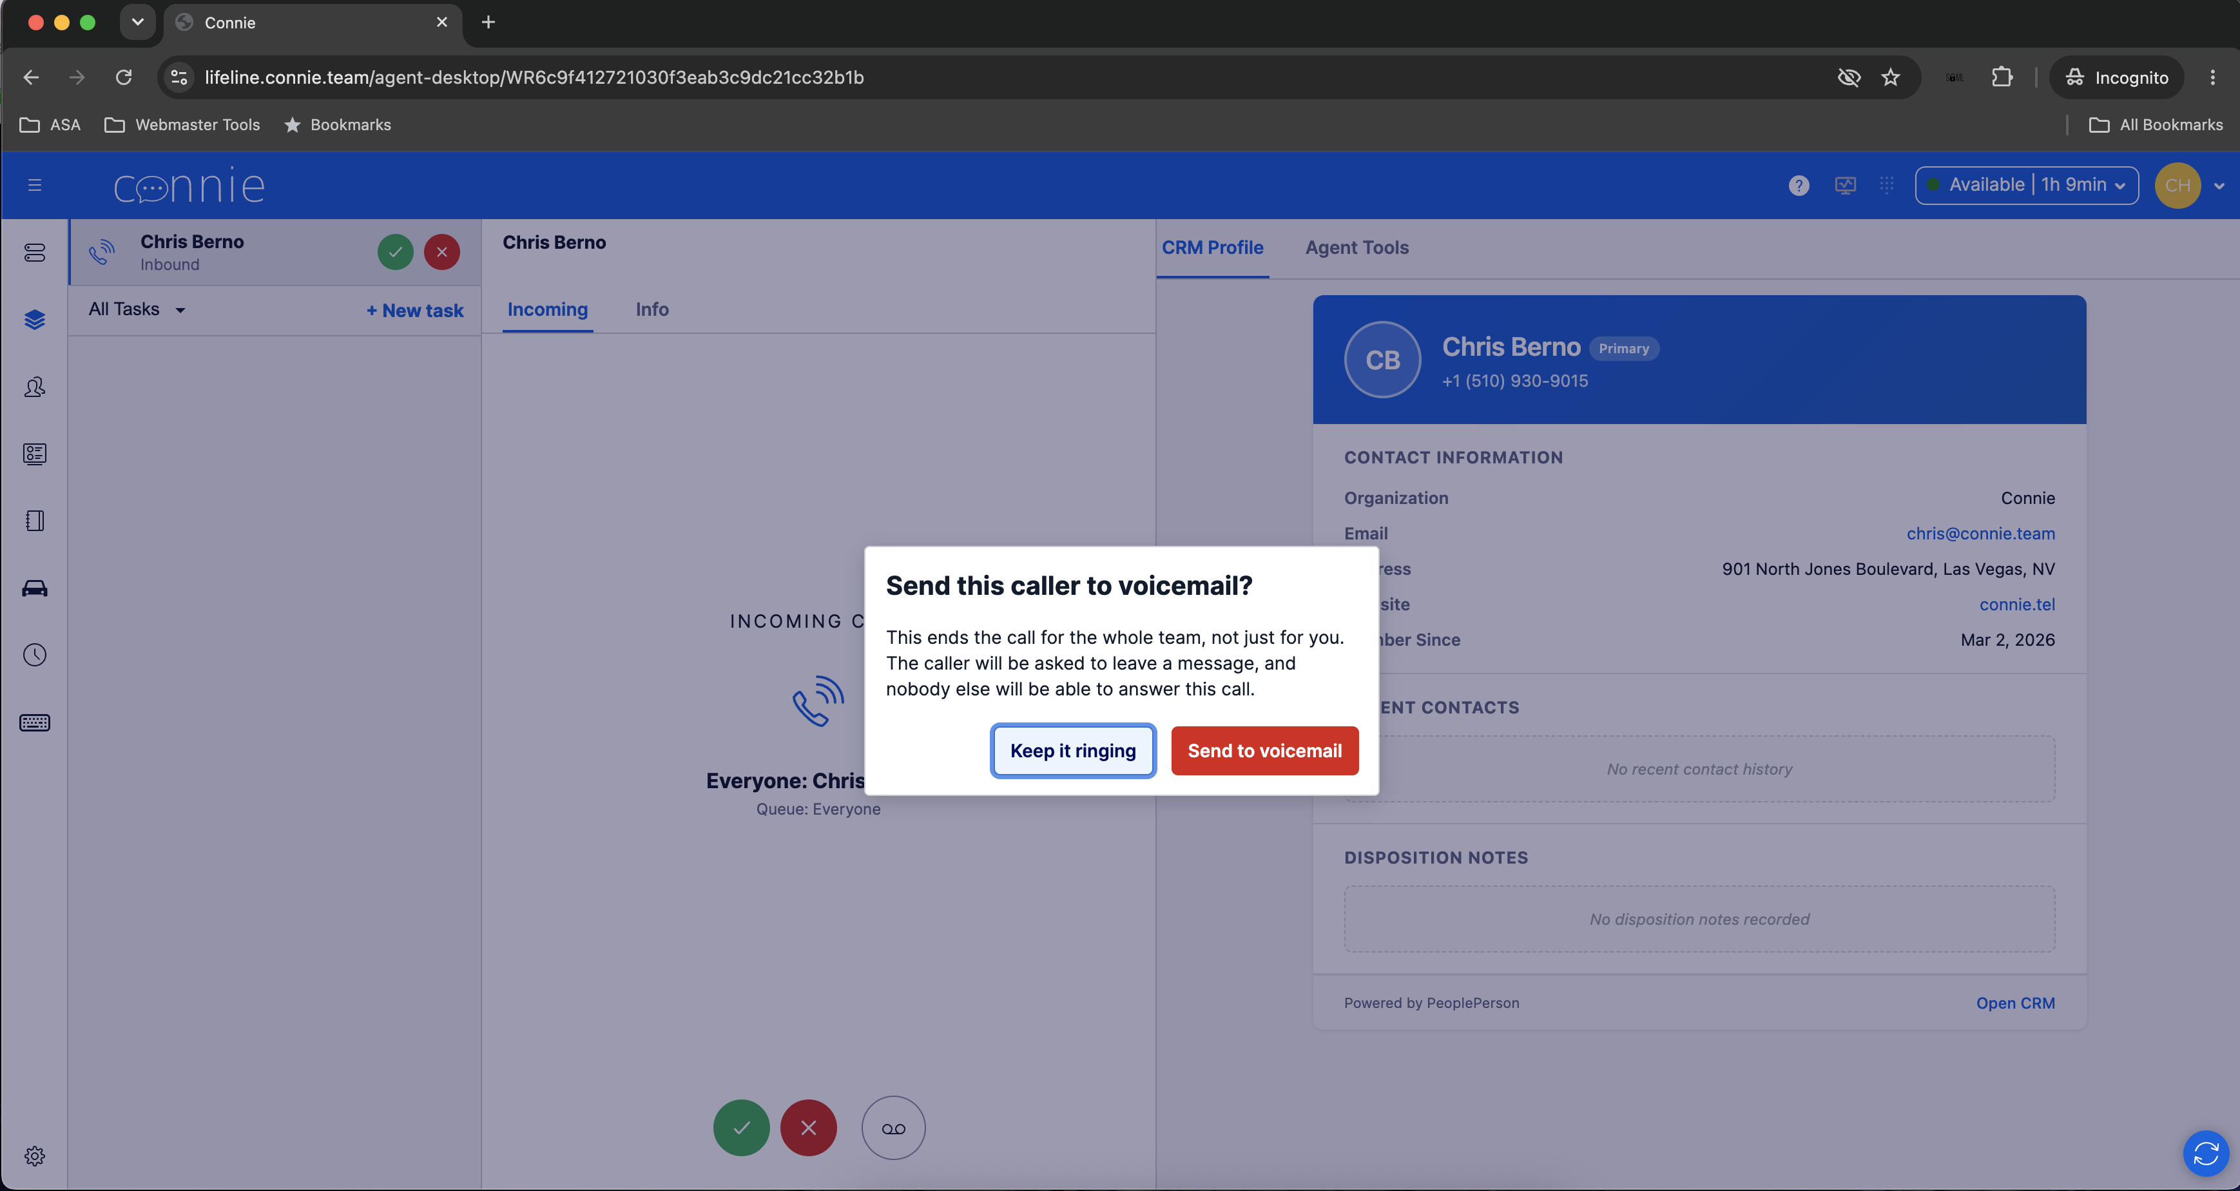Switch to the Info tab
Screen dimensions: 2240x1191
point(652,309)
